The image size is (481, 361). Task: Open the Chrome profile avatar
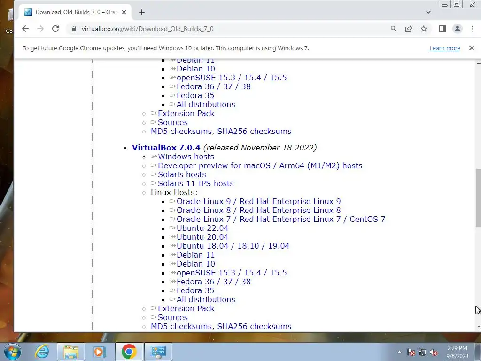click(x=458, y=29)
